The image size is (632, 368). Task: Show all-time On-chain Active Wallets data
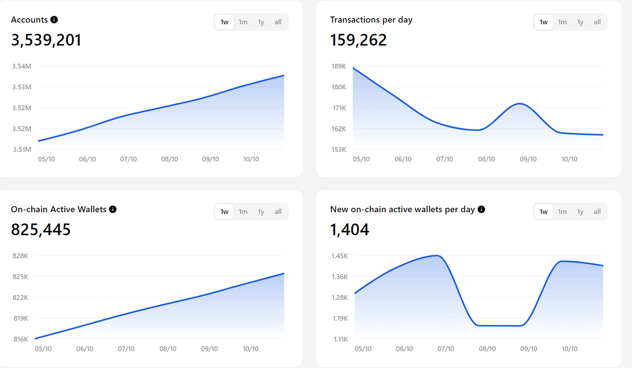(278, 212)
